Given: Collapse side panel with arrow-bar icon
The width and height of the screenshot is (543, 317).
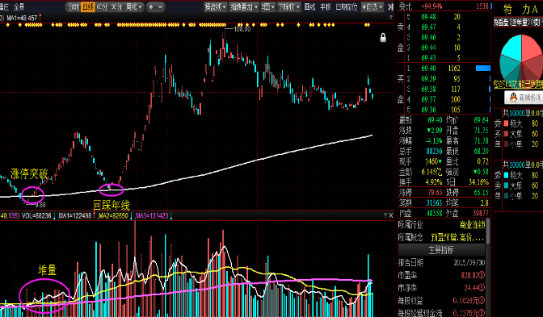Looking at the screenshot, I should click(390, 6).
